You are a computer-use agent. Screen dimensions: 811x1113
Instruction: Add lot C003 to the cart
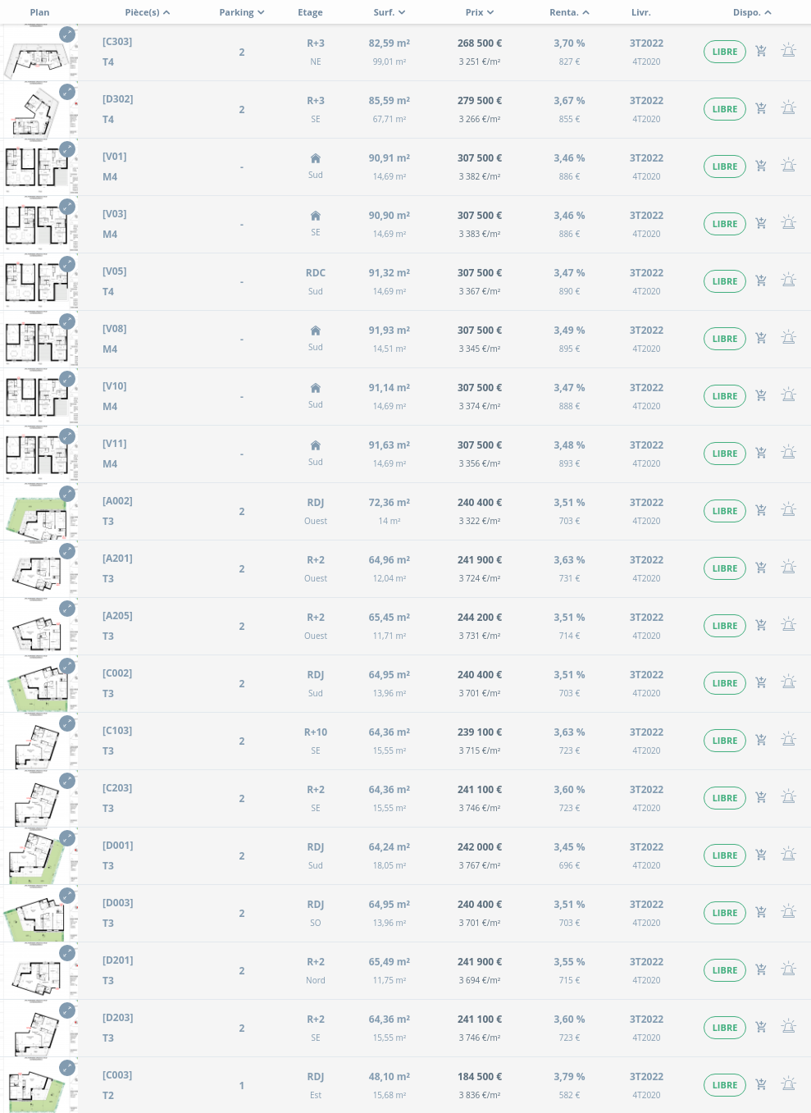(761, 1084)
